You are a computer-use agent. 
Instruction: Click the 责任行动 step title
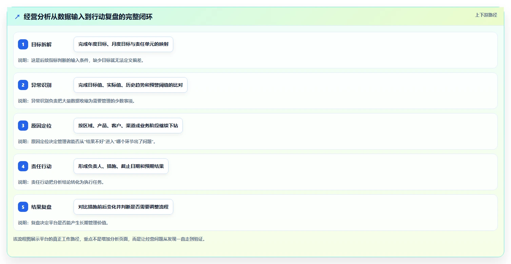tap(41, 166)
